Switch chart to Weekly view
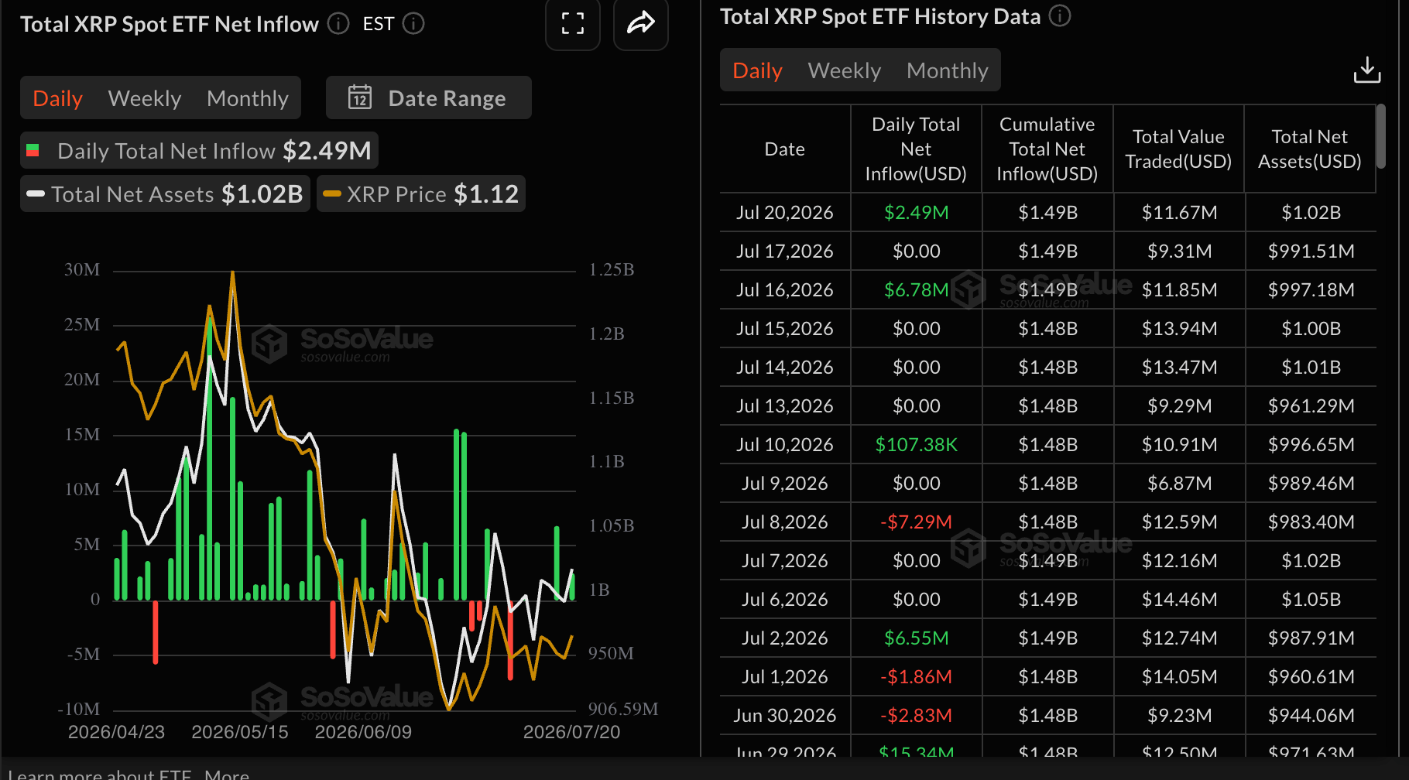The height and width of the screenshot is (780, 1409). 145,98
